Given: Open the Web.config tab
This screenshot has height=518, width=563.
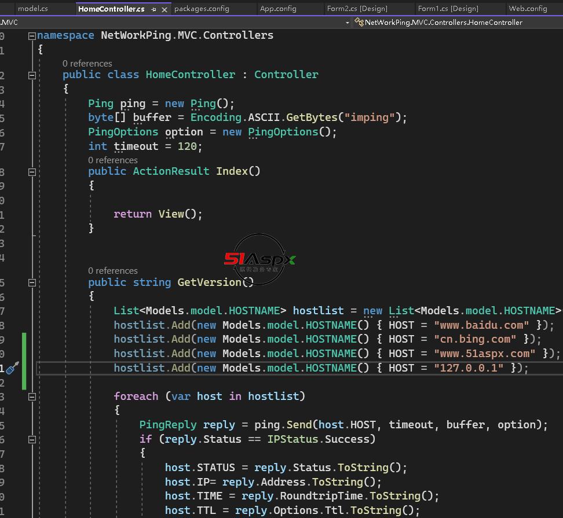Looking at the screenshot, I should click(x=528, y=9).
